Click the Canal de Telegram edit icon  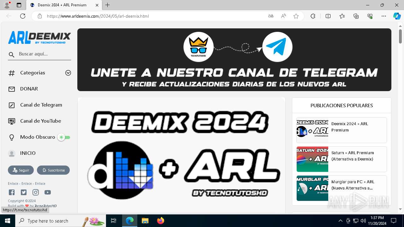coord(12,105)
